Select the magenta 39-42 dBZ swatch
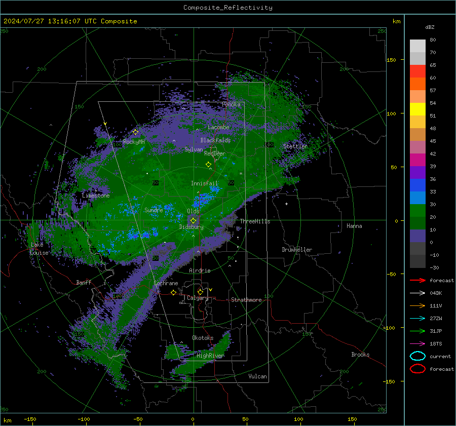The width and height of the screenshot is (456, 426). coord(417,160)
